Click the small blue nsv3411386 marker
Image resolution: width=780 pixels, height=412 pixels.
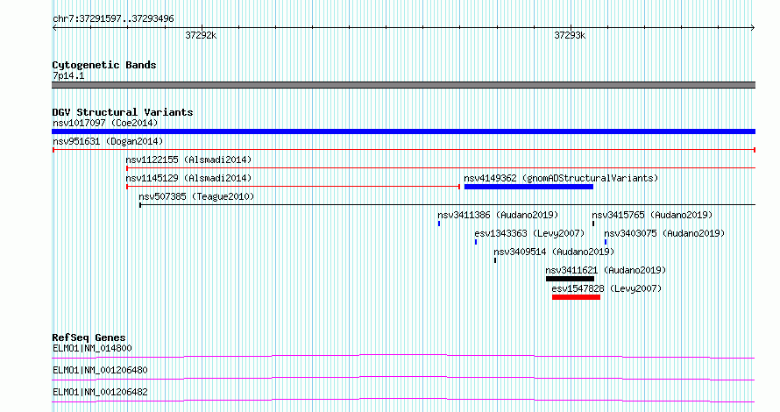click(x=439, y=224)
